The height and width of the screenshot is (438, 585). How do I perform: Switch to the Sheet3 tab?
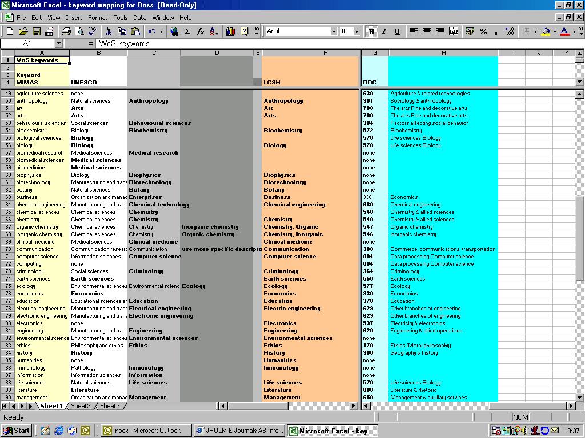pyautogui.click(x=110, y=406)
